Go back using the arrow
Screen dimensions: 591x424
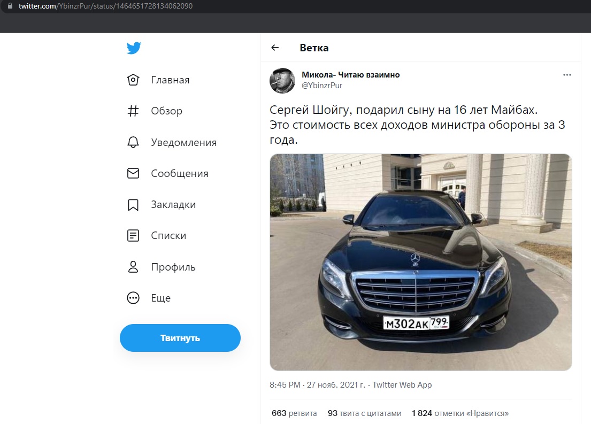coord(275,48)
